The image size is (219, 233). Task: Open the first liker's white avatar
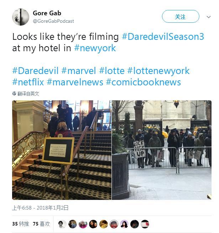pyautogui.click(x=62, y=224)
